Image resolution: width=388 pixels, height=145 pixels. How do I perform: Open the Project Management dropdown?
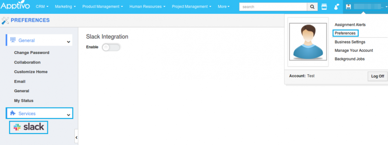click(x=192, y=7)
